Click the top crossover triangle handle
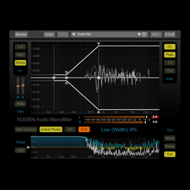The height and width of the screenshot is (190, 190). click(99, 44)
